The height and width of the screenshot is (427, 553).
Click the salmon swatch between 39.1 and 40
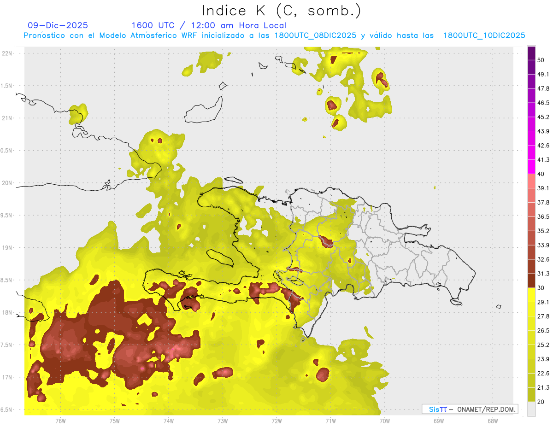tap(531, 181)
